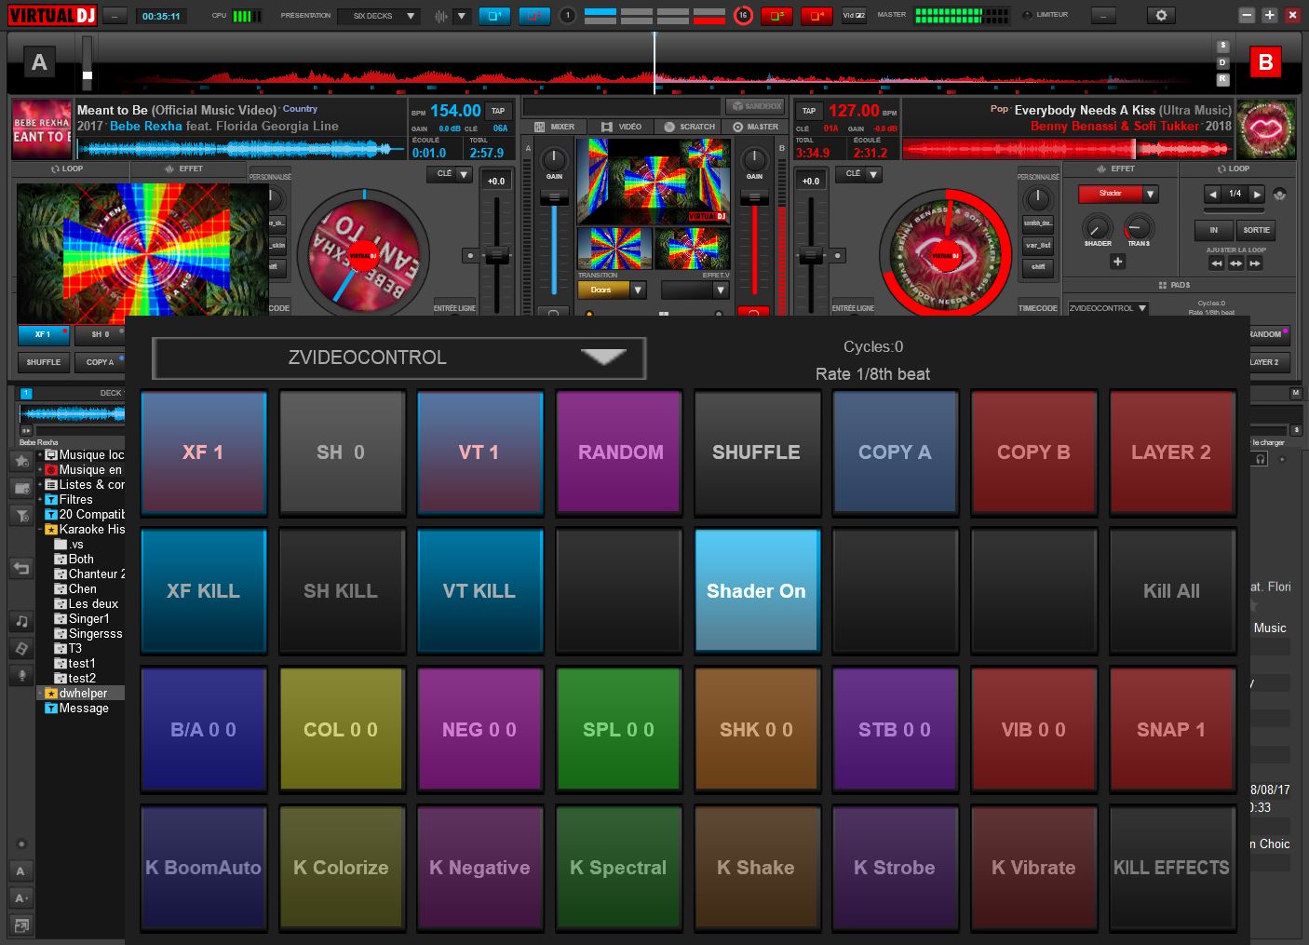The height and width of the screenshot is (945, 1309).
Task: Move loop backward with left double-arrow
Action: pos(1216,263)
